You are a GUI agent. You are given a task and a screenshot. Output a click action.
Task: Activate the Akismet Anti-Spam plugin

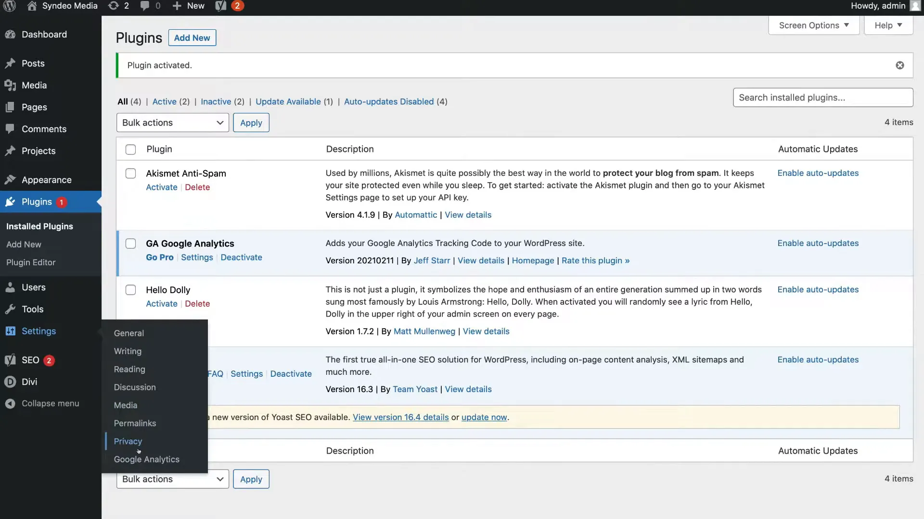point(162,187)
